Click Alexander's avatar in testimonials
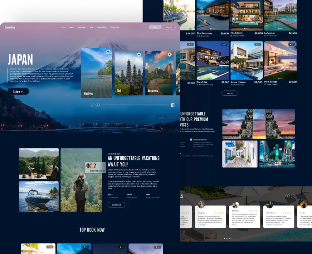This screenshot has width=312, height=254. 235,205
